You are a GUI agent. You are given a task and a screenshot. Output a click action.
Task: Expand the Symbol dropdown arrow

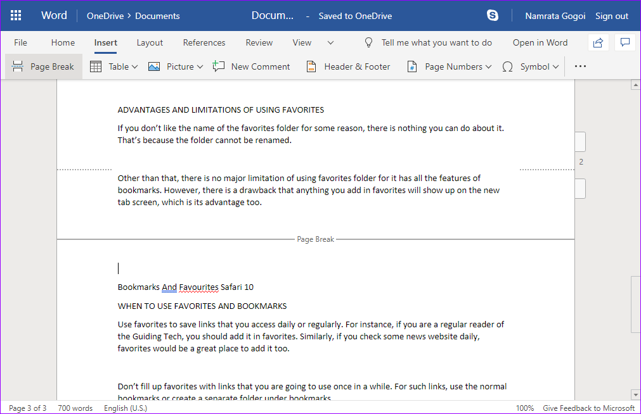click(555, 66)
